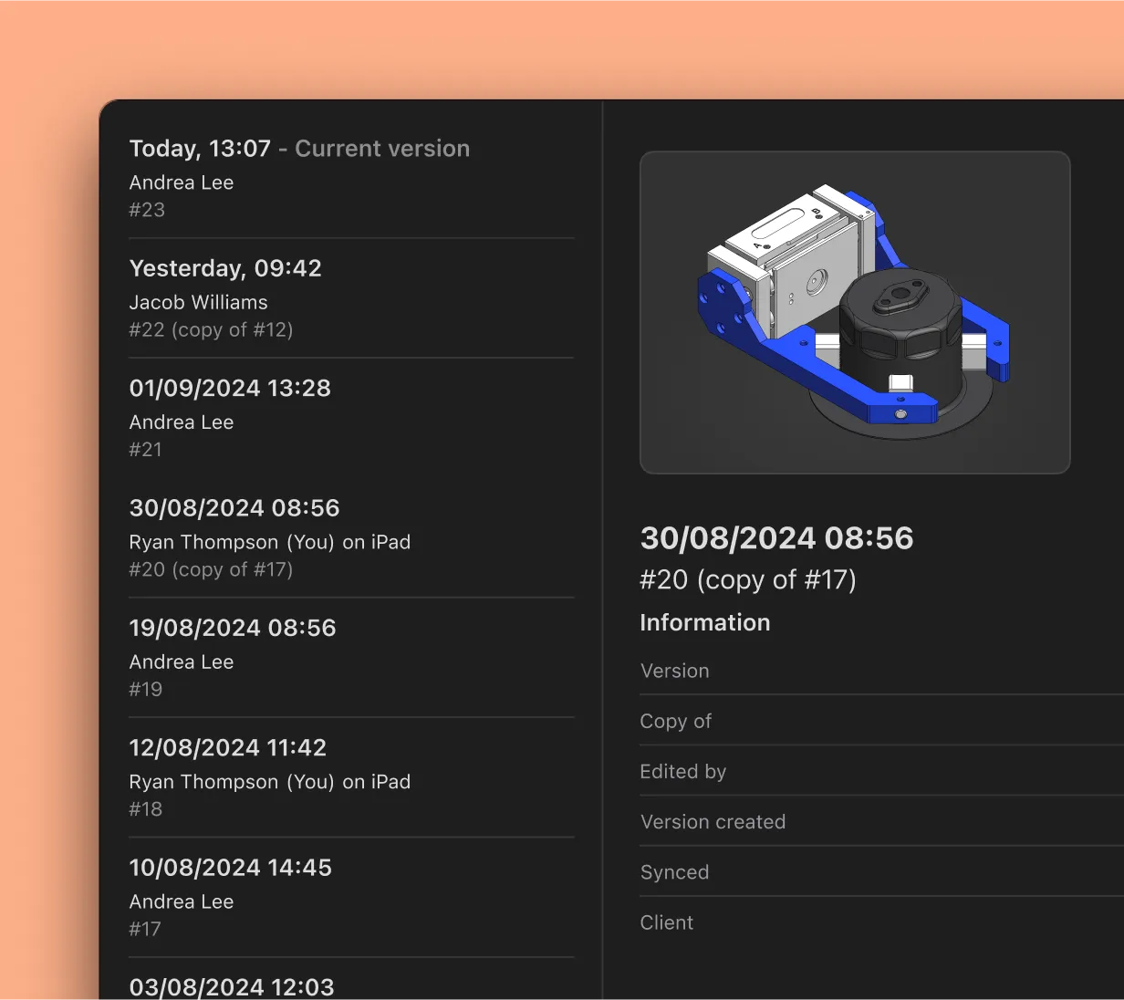The height and width of the screenshot is (1000, 1124).
Task: Choose version from 19/08/2024 08:56
Action: [351, 658]
